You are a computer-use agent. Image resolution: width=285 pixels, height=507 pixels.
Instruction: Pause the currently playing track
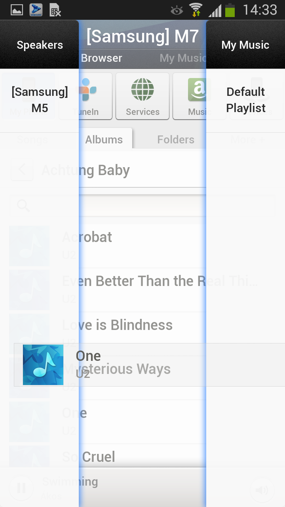(21, 488)
